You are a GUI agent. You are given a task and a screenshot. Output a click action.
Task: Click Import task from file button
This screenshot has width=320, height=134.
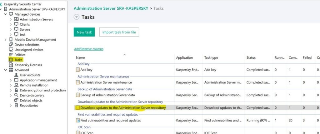point(119,32)
